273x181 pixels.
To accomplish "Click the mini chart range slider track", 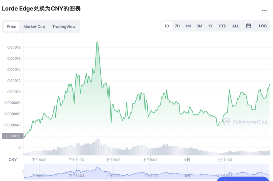I will pos(147,172).
